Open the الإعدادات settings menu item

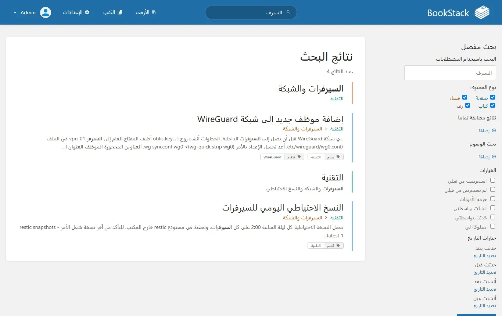76,12
